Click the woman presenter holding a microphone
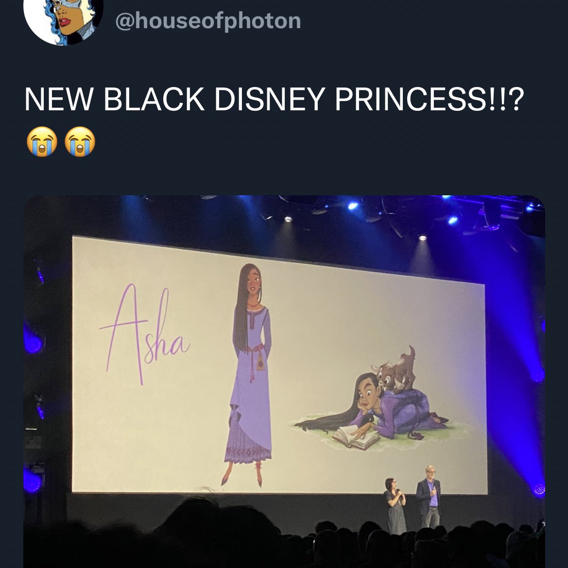Viewport: 568px width, 568px height. (395, 506)
